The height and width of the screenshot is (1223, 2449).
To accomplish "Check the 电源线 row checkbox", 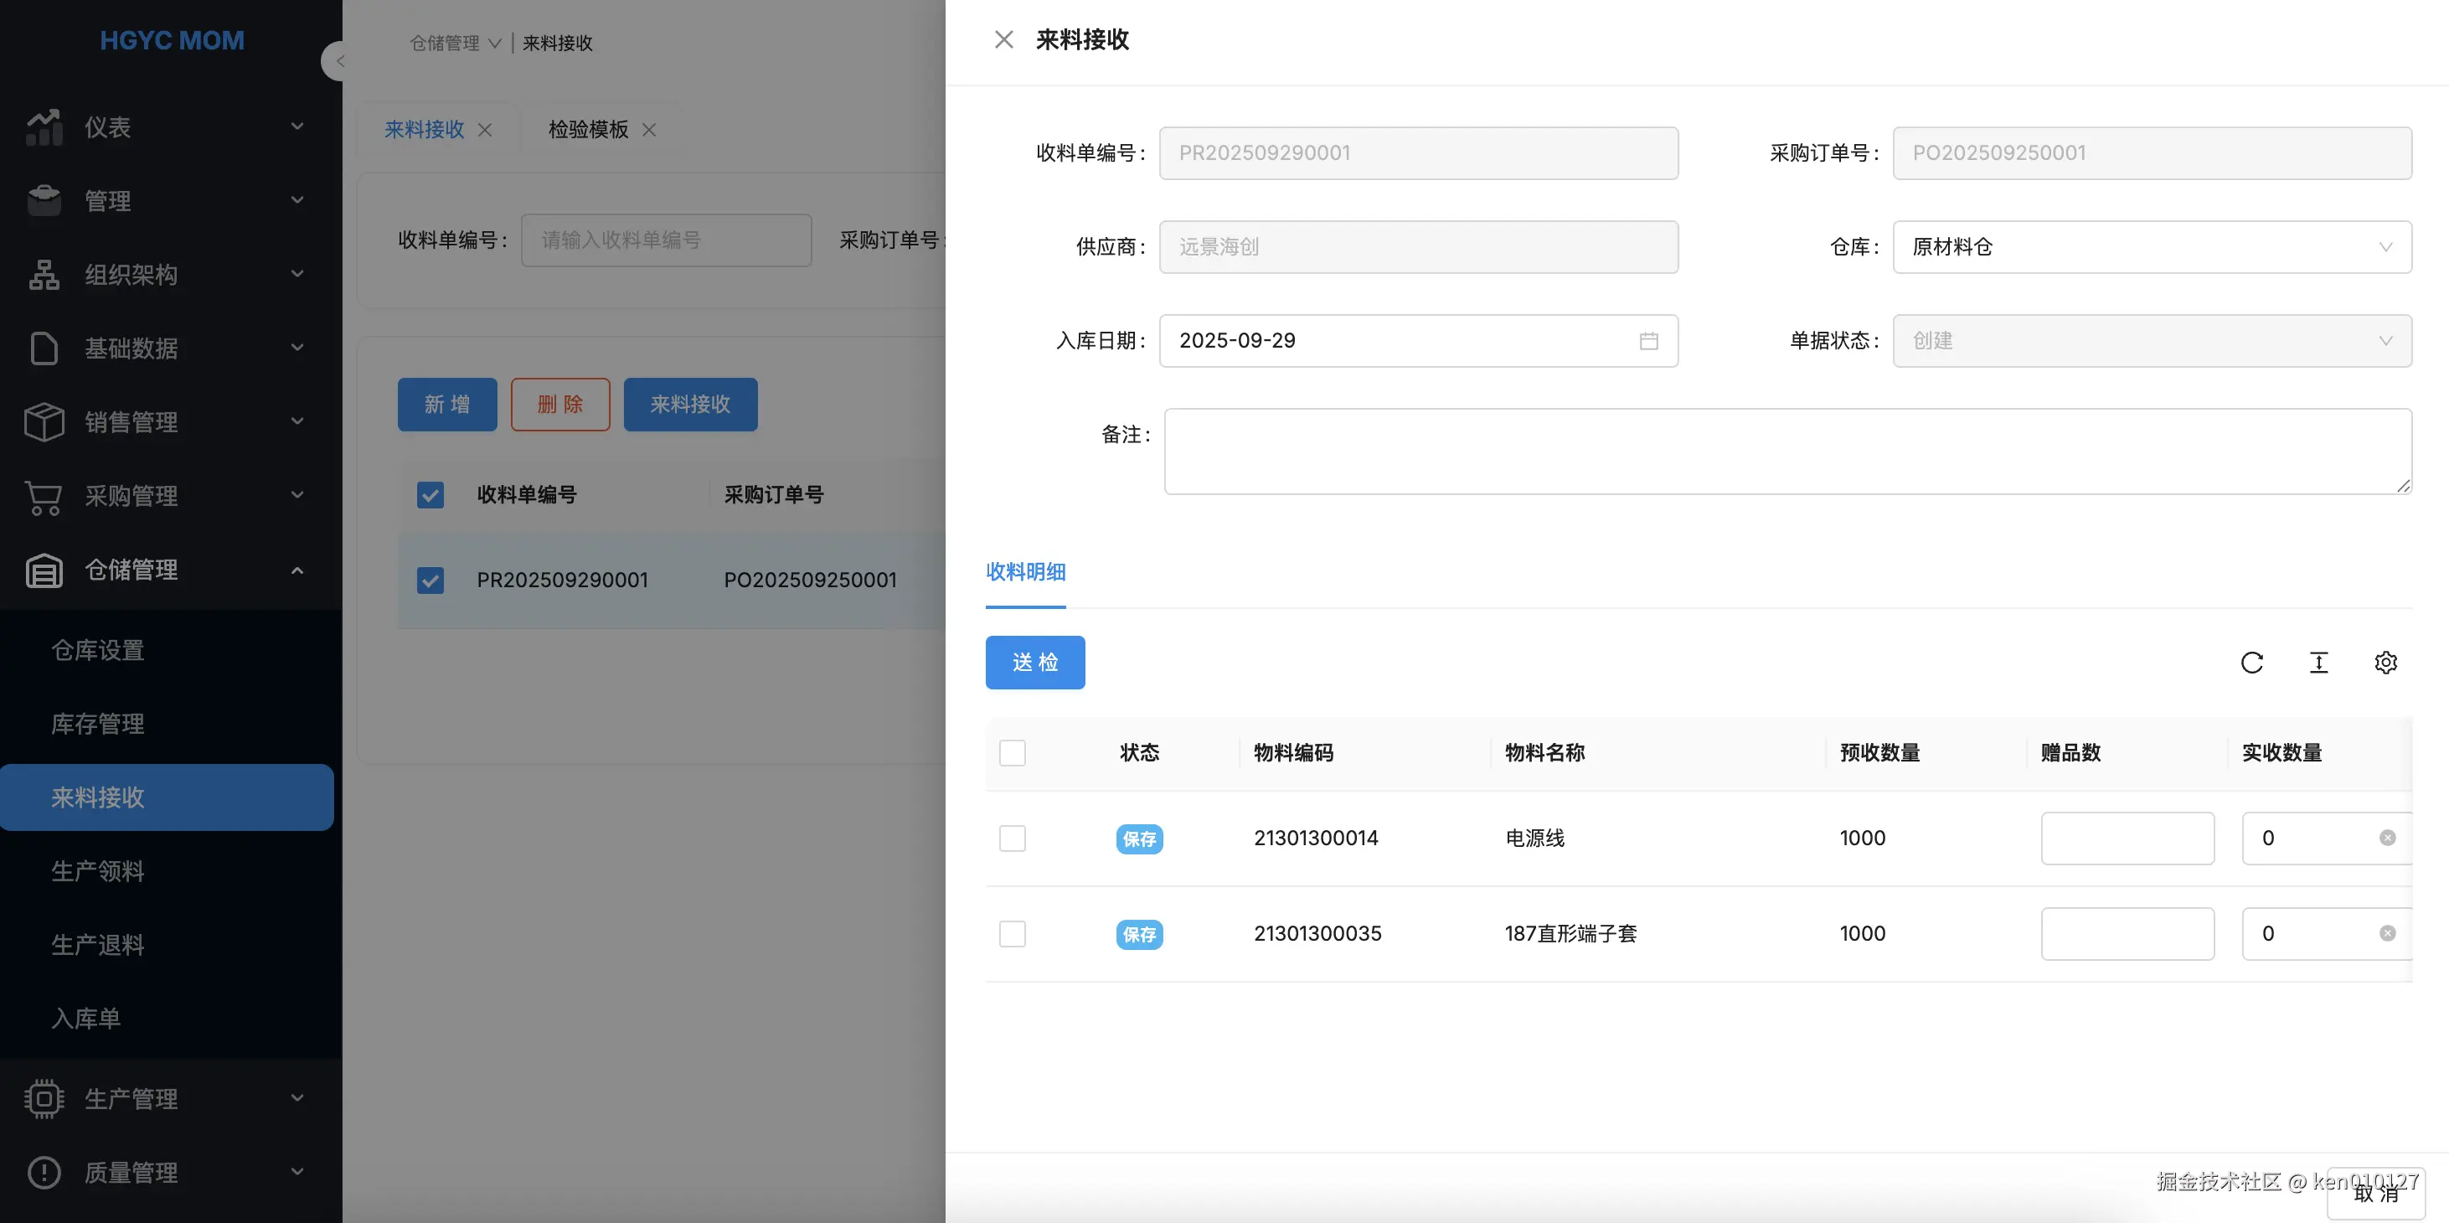I will tap(1013, 838).
